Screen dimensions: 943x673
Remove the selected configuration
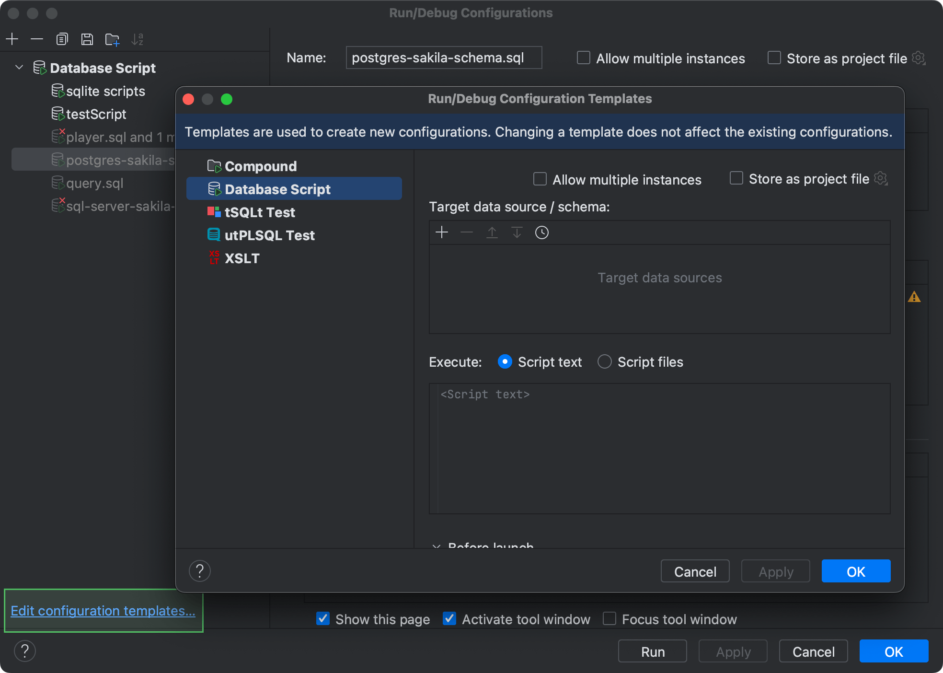37,39
